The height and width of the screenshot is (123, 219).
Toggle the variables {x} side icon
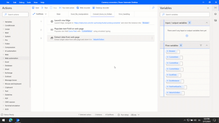pos(215,8)
